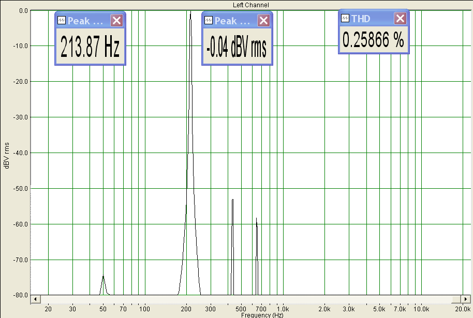Click the 0.0 amplitude axis label
Image resolution: width=473 pixels, height=318 pixels.
(23, 11)
